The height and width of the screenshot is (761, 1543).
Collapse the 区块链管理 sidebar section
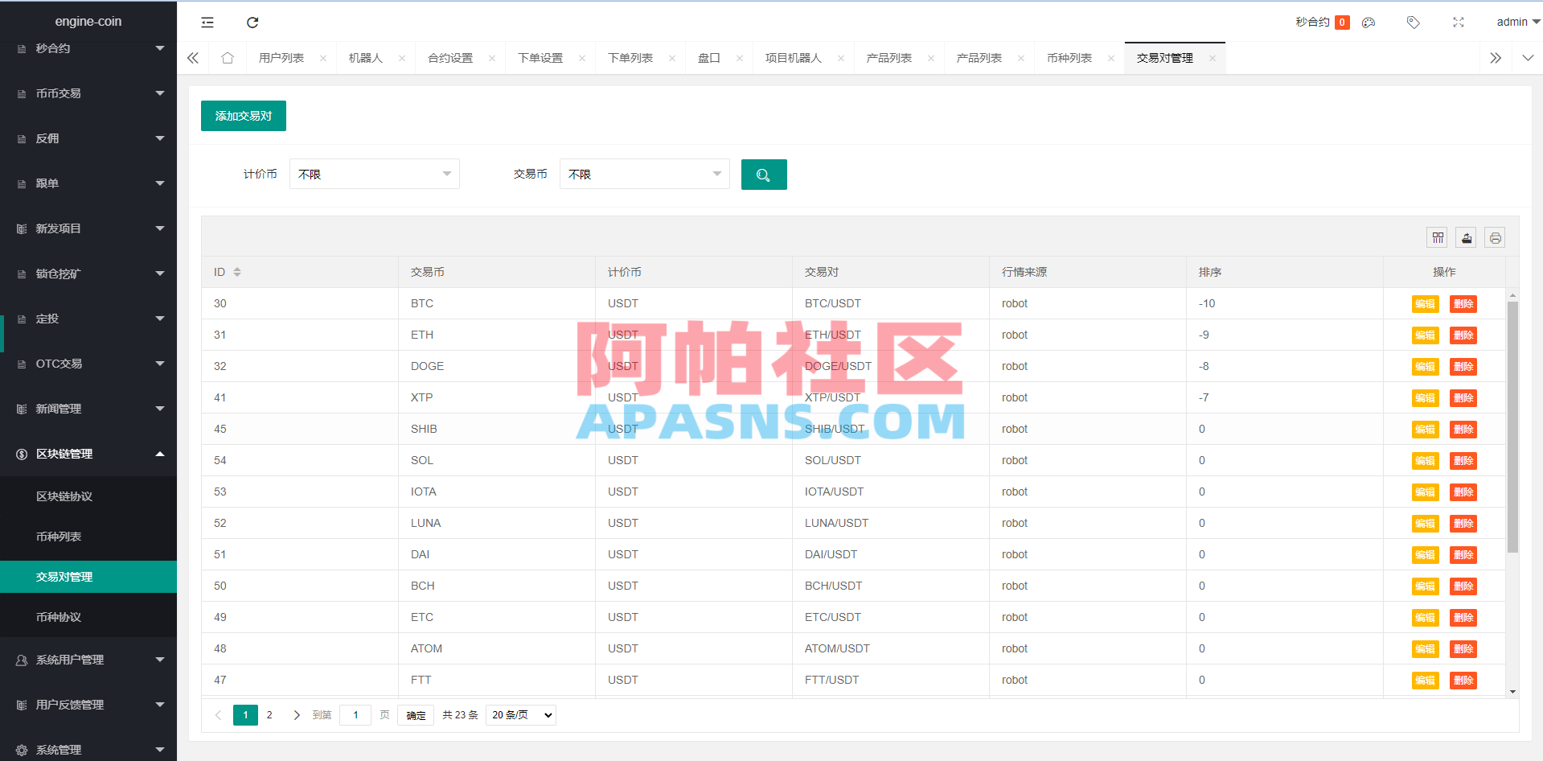(88, 454)
